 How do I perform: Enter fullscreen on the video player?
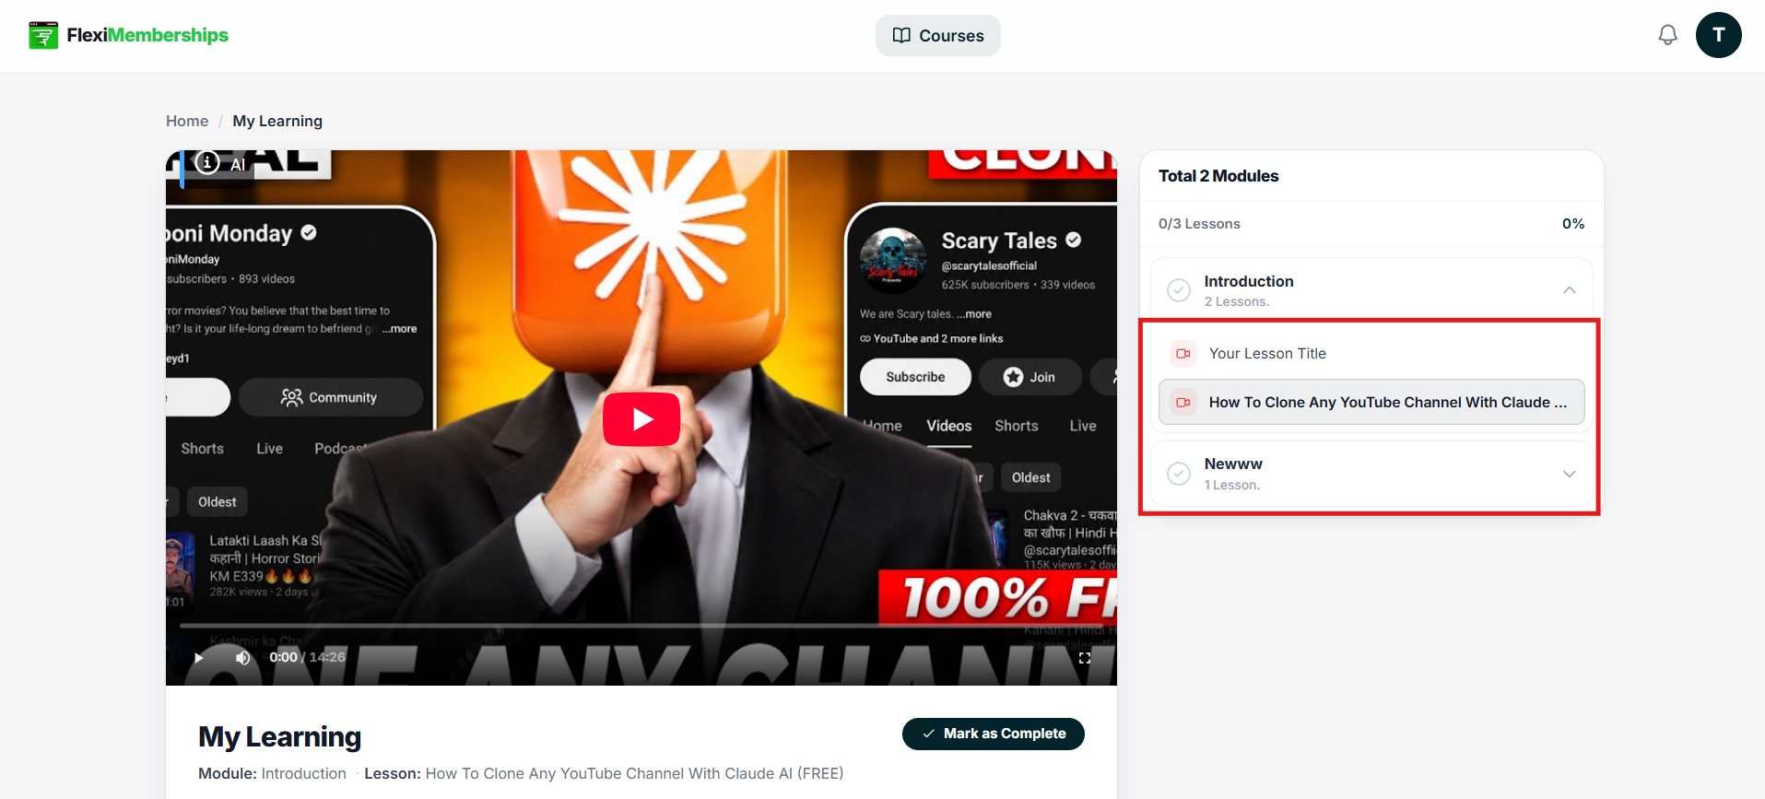(x=1085, y=657)
